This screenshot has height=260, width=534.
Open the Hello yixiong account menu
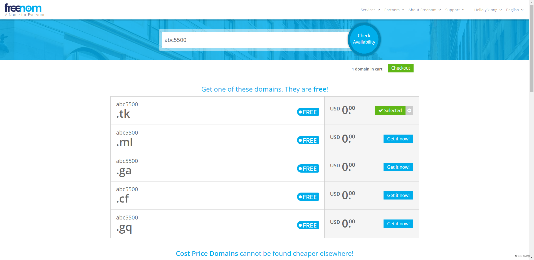[488, 10]
